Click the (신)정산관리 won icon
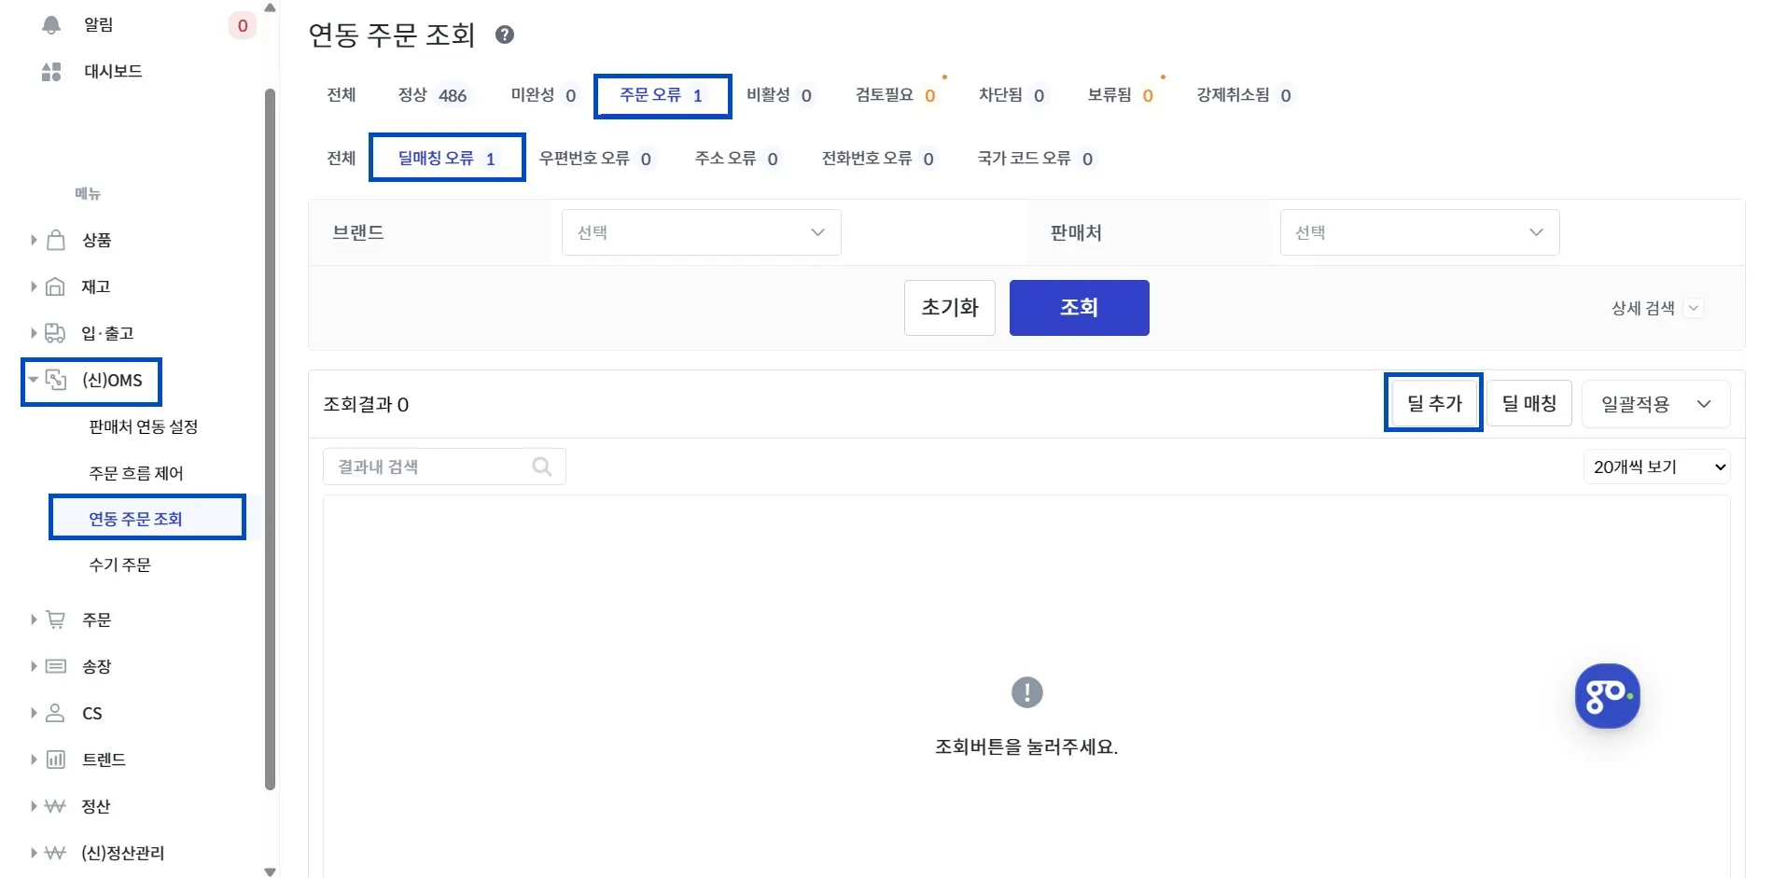This screenshot has height=878, width=1772. click(x=56, y=853)
